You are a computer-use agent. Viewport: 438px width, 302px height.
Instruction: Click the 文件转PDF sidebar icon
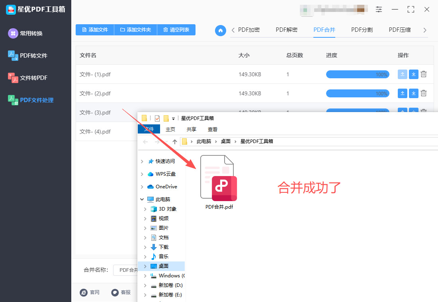click(13, 78)
